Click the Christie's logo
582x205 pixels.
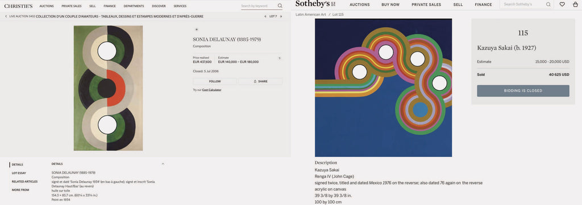coord(18,6)
